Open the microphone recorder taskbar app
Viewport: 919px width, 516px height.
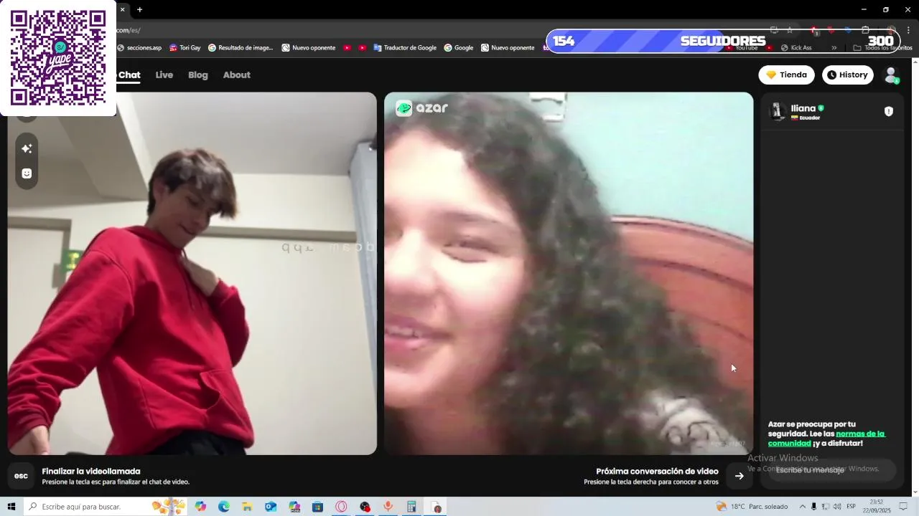tap(388, 507)
